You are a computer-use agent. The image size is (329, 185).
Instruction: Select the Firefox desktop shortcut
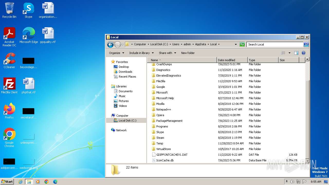(x=9, y=111)
